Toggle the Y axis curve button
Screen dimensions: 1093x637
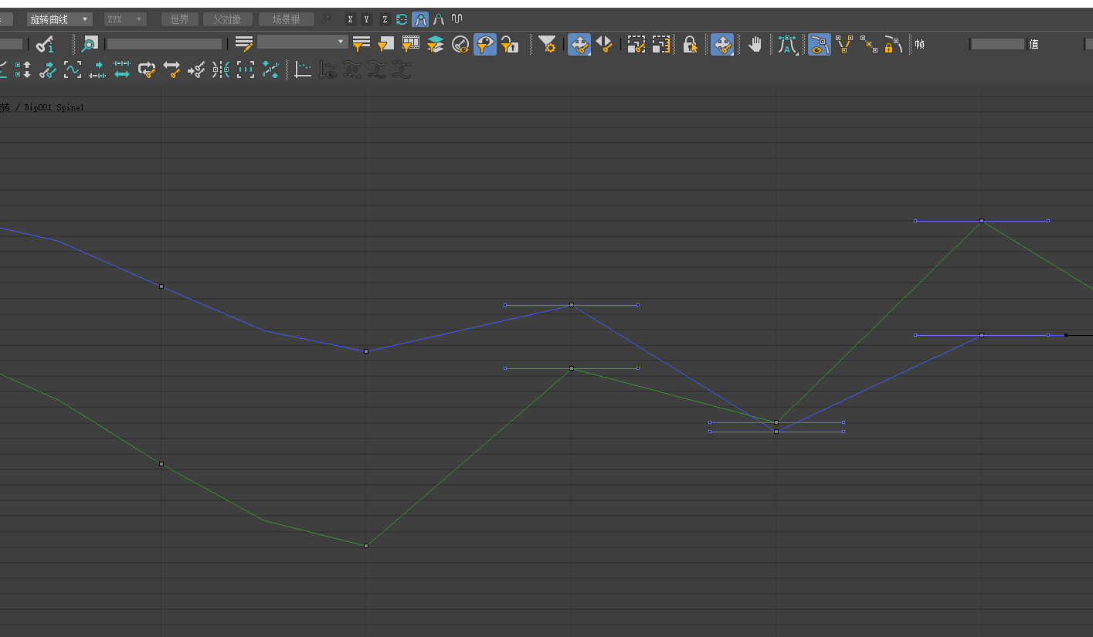tap(367, 19)
